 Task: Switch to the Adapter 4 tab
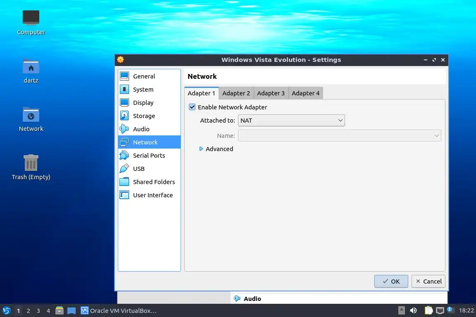[306, 93]
